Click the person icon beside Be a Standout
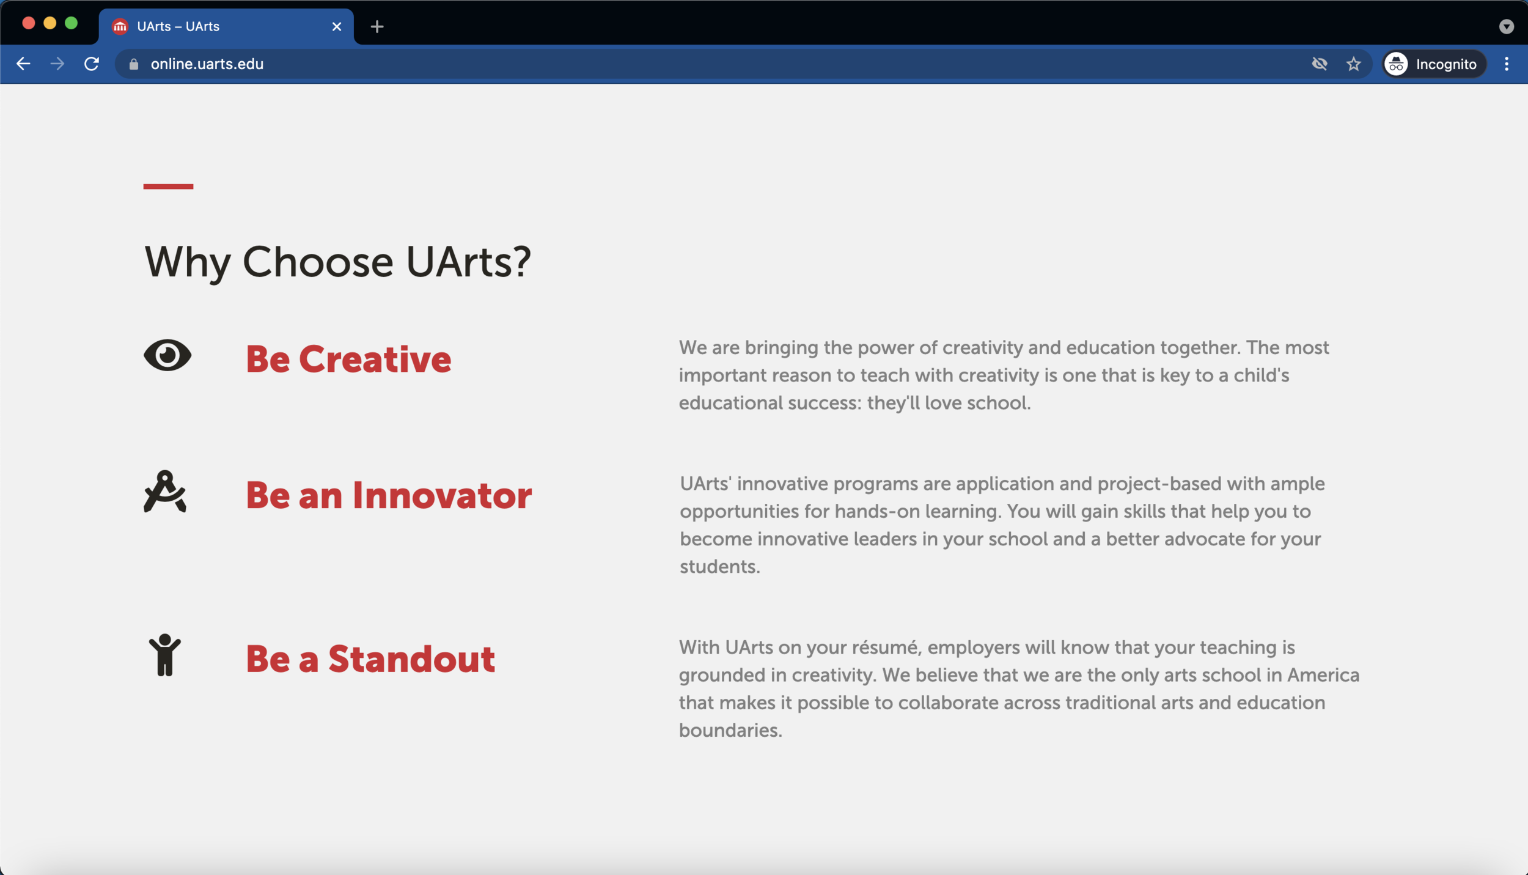The width and height of the screenshot is (1528, 875). click(165, 655)
